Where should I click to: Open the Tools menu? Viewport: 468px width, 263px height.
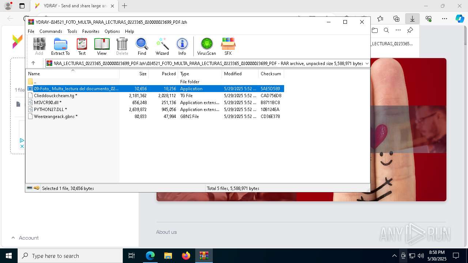point(72,31)
